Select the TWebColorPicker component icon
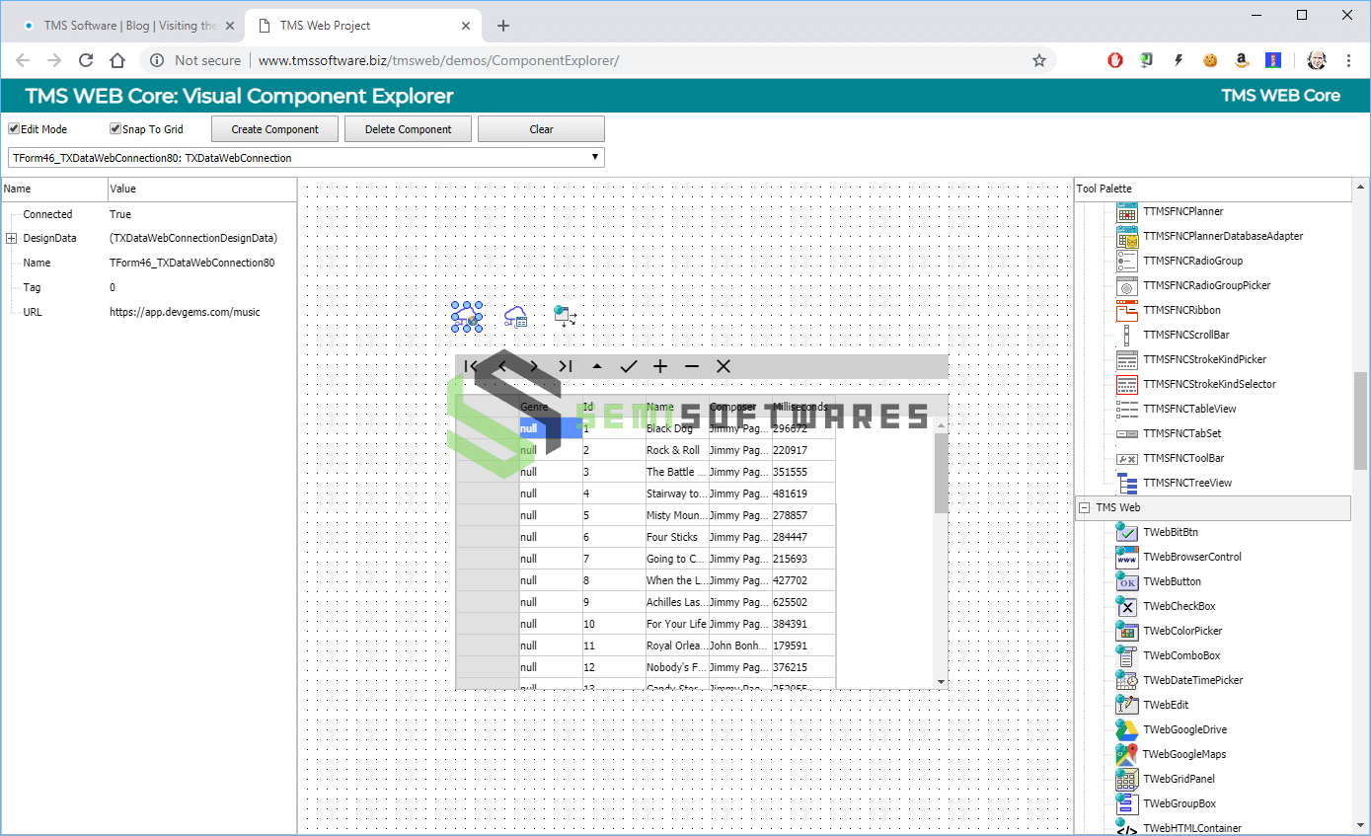Viewport: 1371px width, 836px height. (1126, 632)
